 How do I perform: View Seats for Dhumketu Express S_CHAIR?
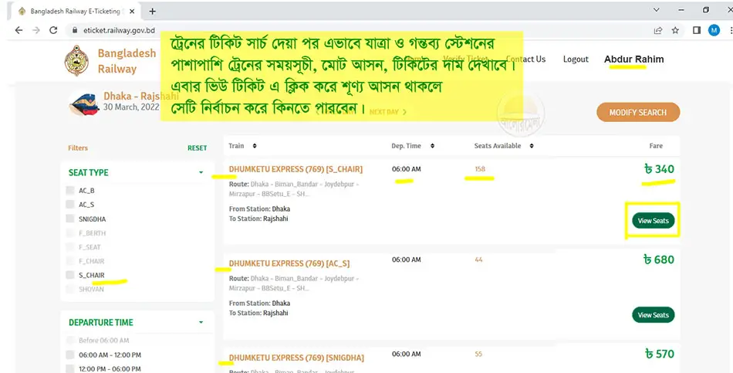[x=653, y=221]
